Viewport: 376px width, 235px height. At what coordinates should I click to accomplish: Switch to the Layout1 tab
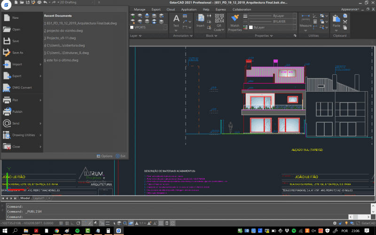[38, 198]
